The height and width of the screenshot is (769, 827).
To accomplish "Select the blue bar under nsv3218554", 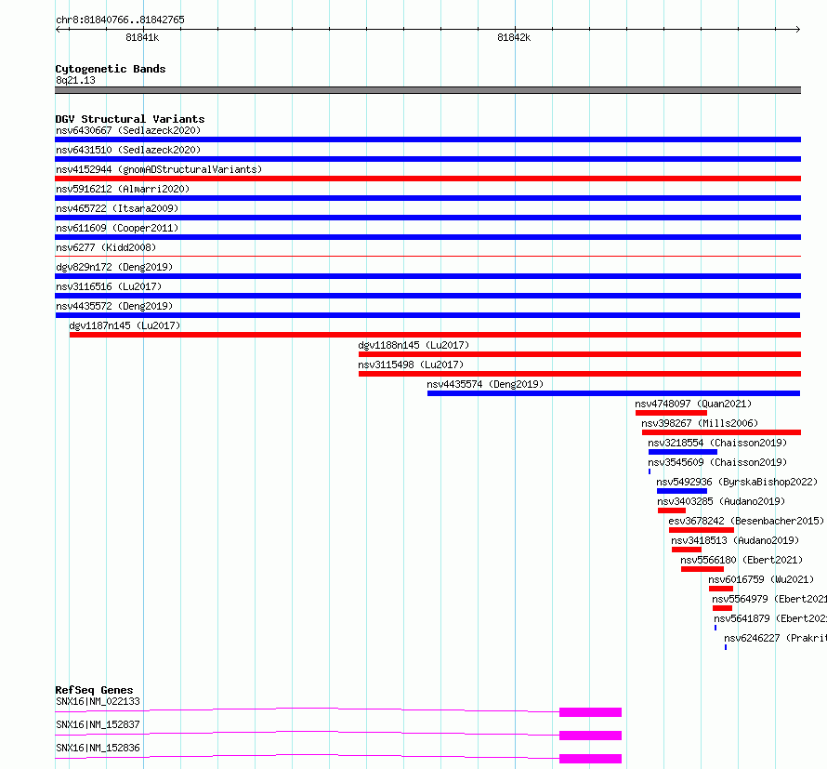I will [683, 452].
